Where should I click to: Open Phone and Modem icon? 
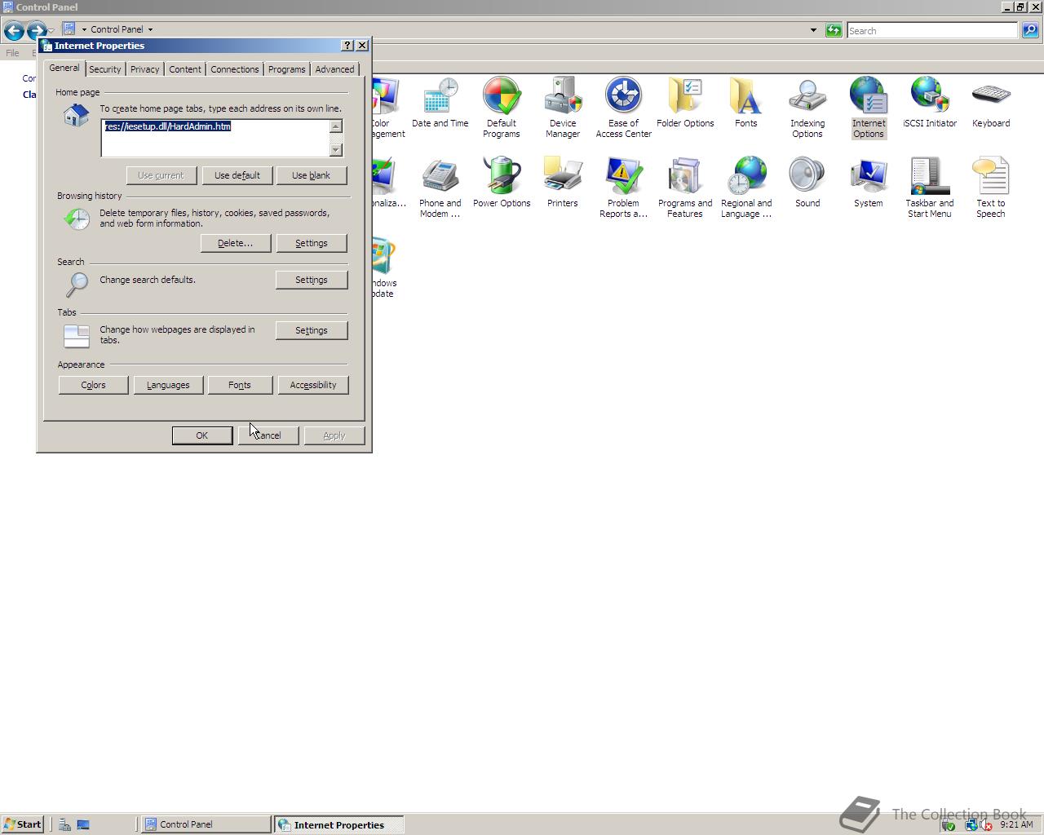[440, 188]
